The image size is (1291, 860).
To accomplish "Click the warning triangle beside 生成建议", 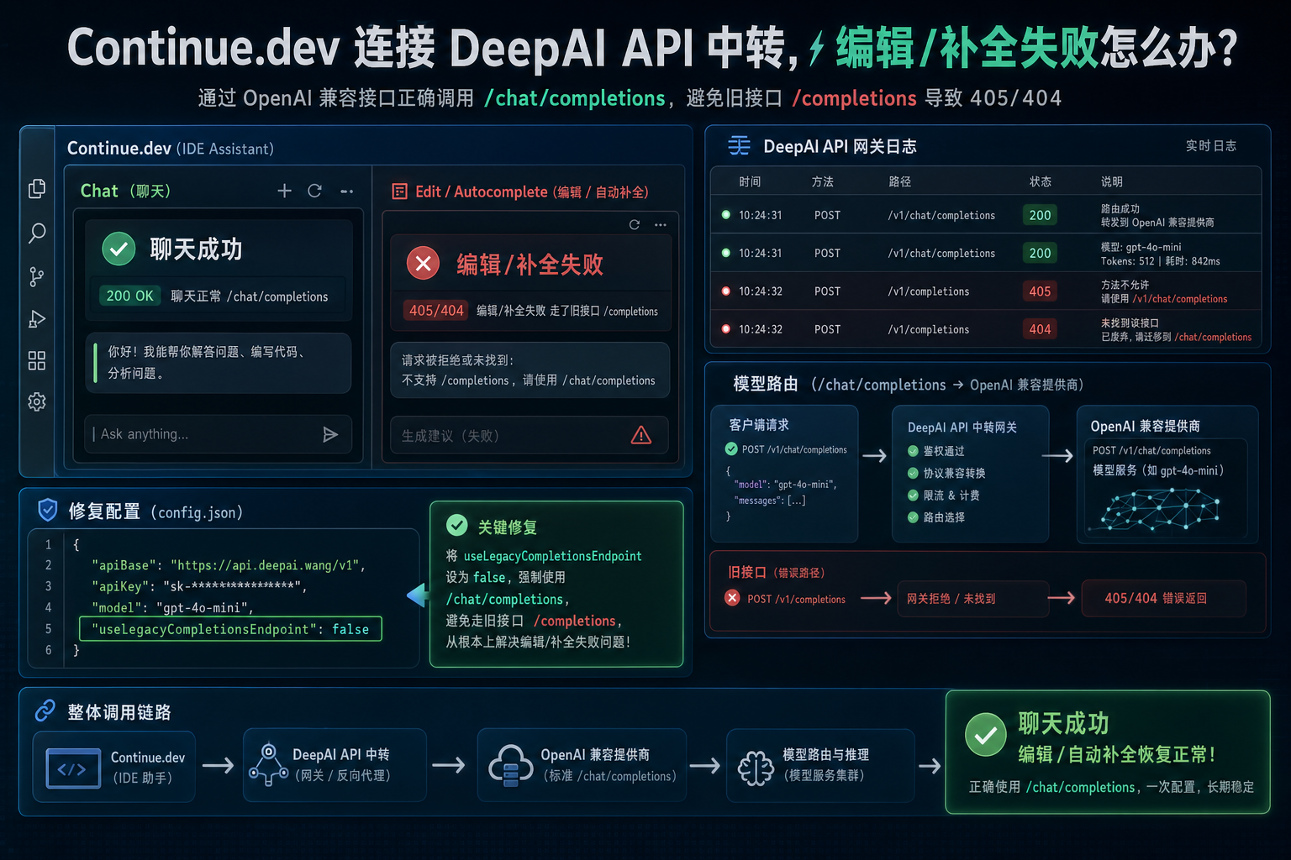I will [x=641, y=435].
